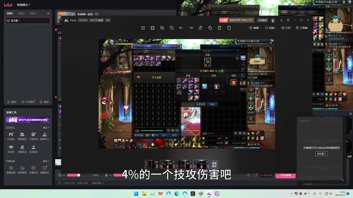Enter fullscreen in the image viewer
Viewport: 353px width, 198px height.
pos(143,28)
